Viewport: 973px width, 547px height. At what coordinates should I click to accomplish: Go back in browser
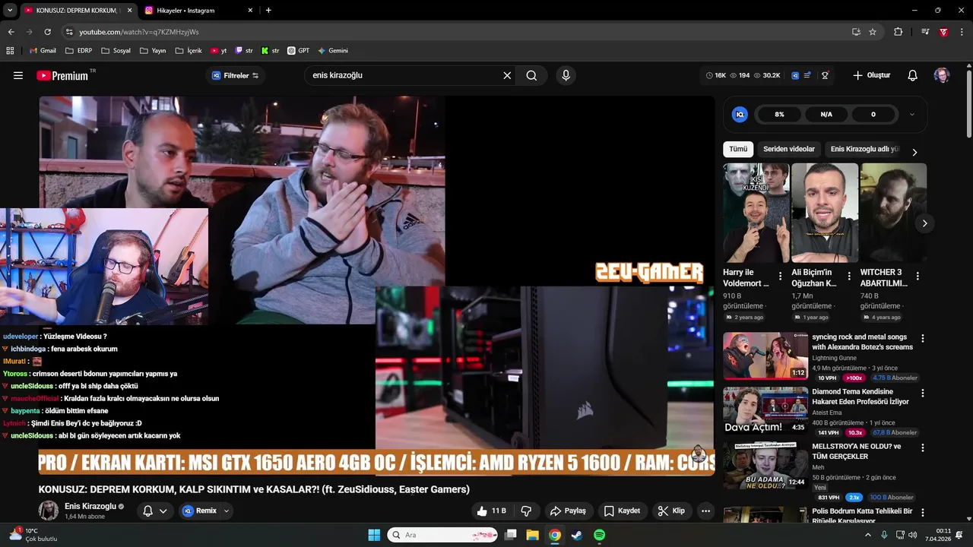coord(11,32)
